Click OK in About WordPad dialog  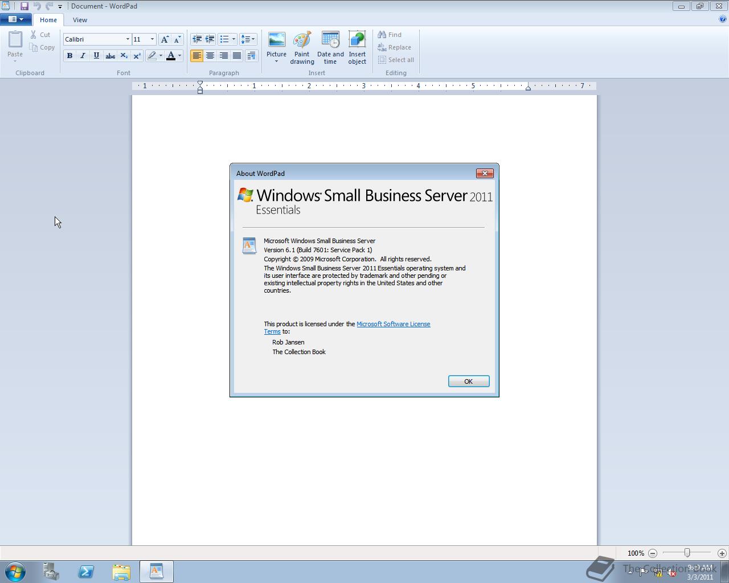click(x=469, y=381)
